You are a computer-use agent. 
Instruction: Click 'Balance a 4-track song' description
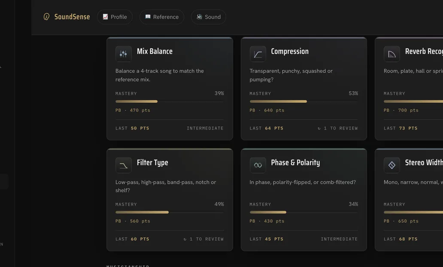[160, 75]
